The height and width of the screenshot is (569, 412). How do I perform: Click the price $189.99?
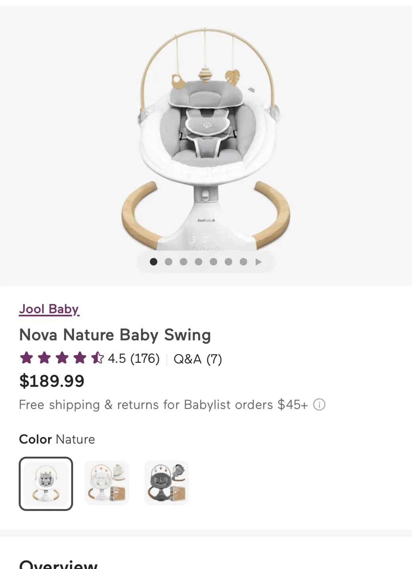tap(51, 381)
